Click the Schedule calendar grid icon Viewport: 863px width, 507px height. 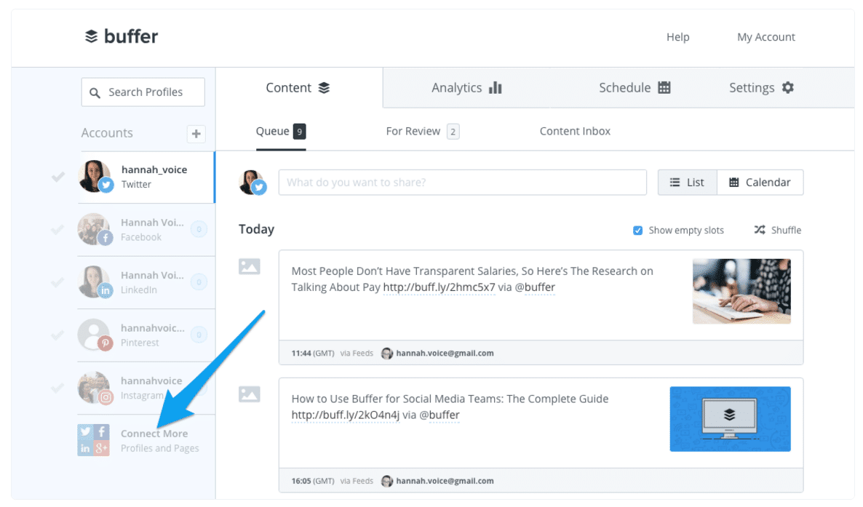[x=664, y=87]
